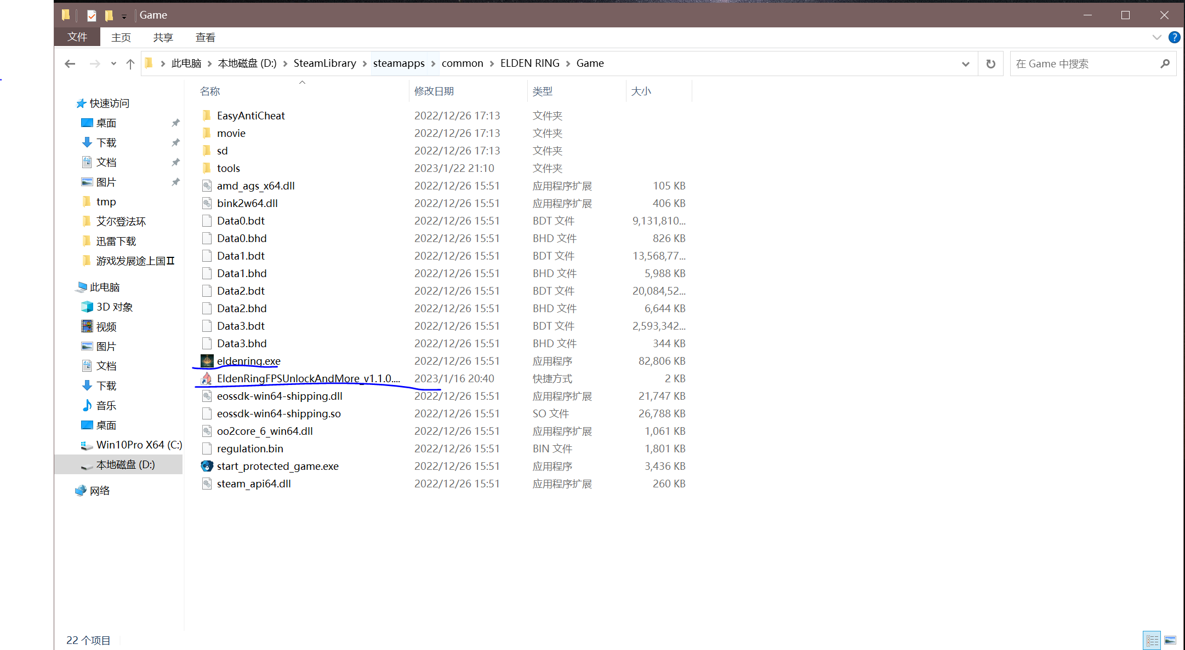Viewport: 1185px width, 650px height.
Task: Switch to large icons view in the status bar
Action: (1170, 640)
